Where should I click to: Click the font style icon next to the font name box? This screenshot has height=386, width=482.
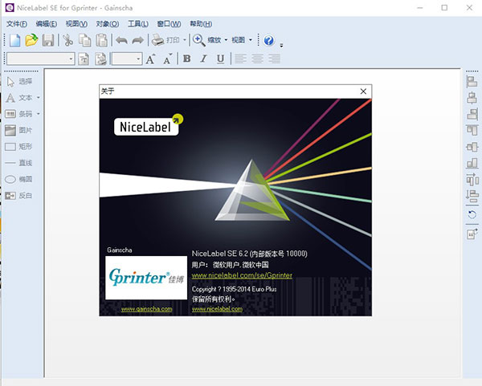(84, 59)
